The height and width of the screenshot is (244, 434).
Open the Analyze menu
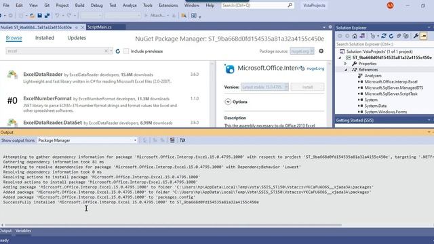click(x=130, y=5)
